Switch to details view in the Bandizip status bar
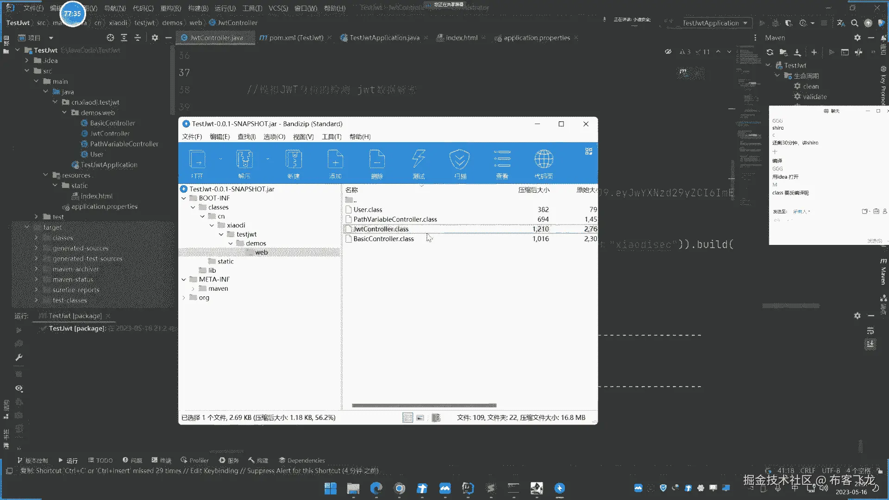 tap(407, 418)
